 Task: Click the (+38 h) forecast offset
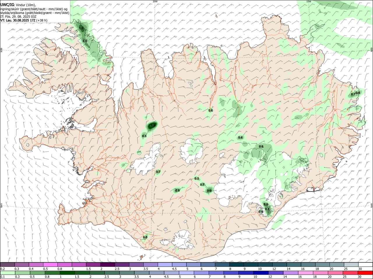click(x=42, y=20)
